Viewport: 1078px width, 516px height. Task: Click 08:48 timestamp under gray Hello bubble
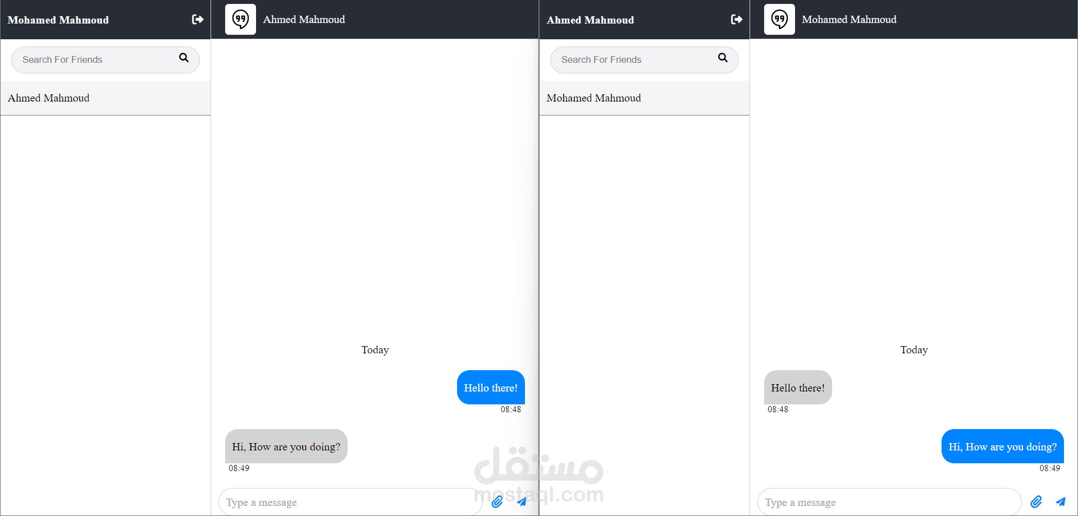tap(778, 409)
